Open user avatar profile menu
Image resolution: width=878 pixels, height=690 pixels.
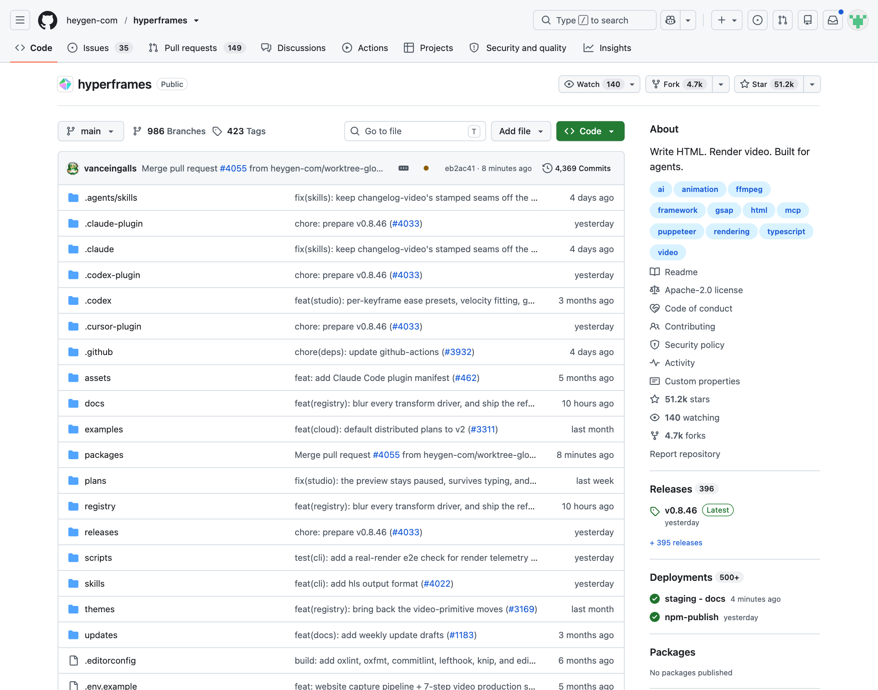858,20
